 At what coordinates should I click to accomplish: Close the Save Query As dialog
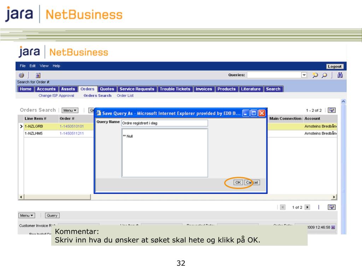coord(262,113)
